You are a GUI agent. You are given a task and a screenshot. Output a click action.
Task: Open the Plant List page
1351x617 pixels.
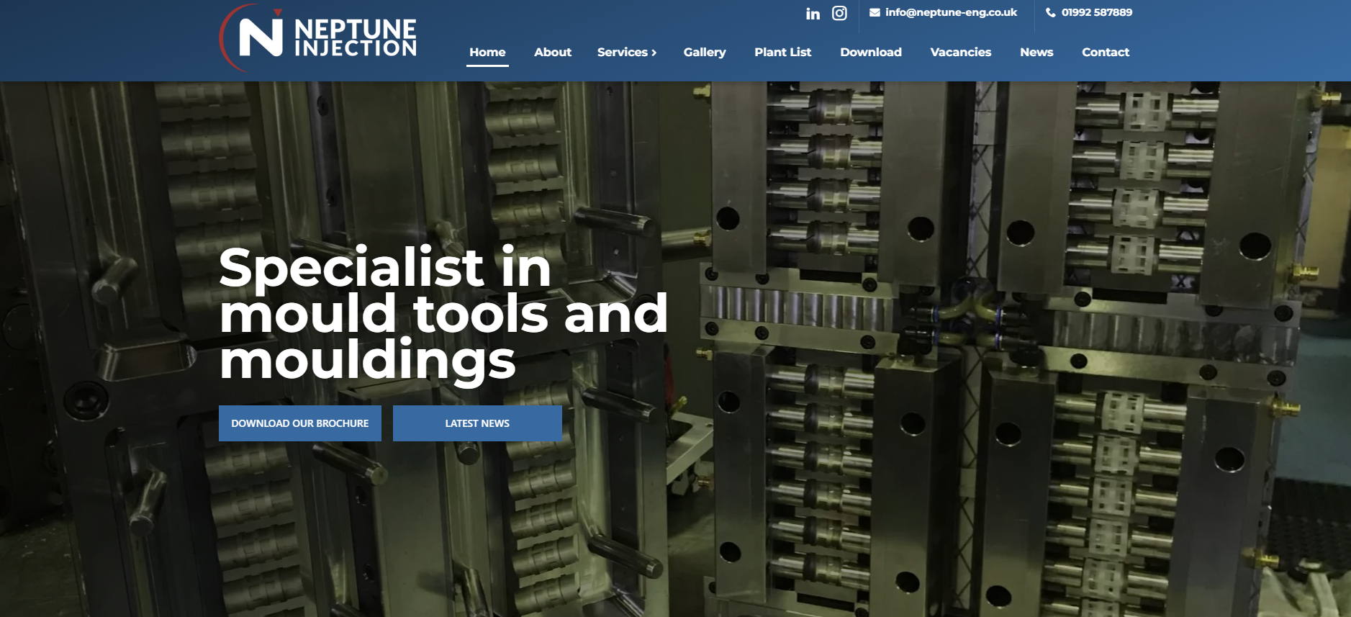782,52
